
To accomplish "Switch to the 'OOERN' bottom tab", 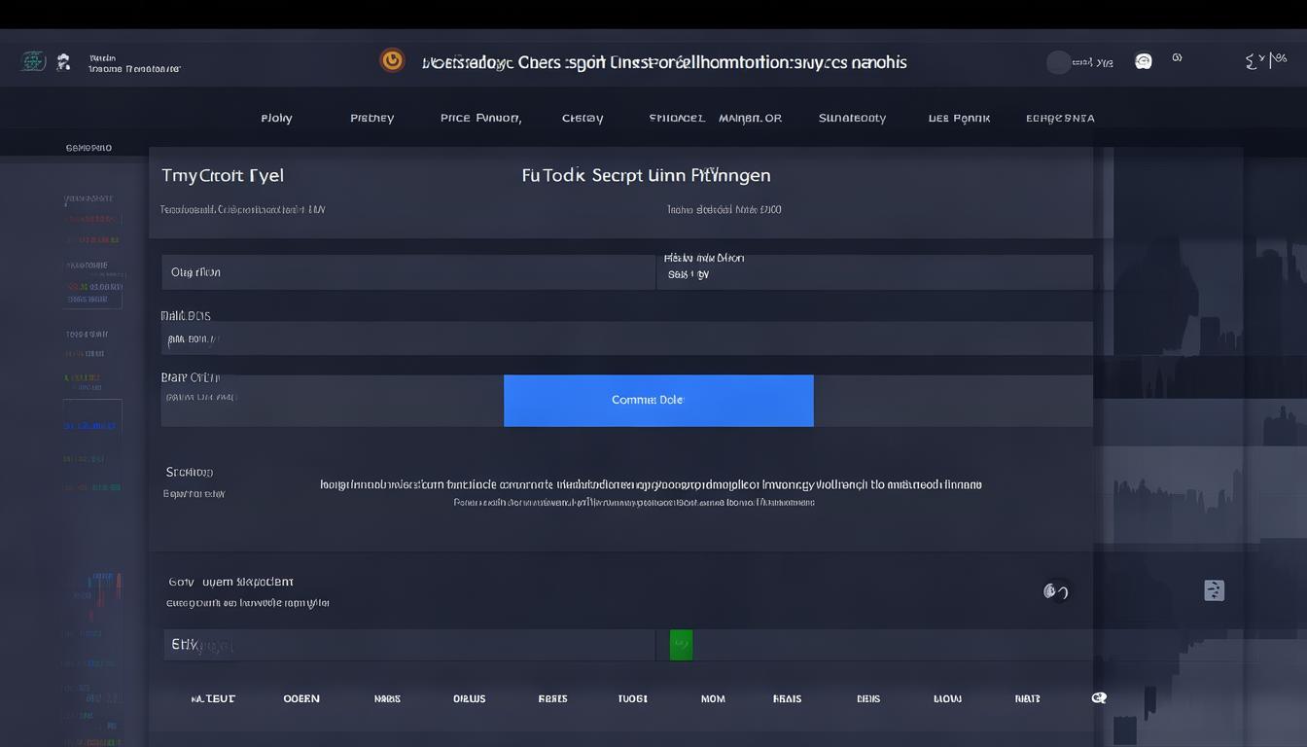I will click(301, 698).
